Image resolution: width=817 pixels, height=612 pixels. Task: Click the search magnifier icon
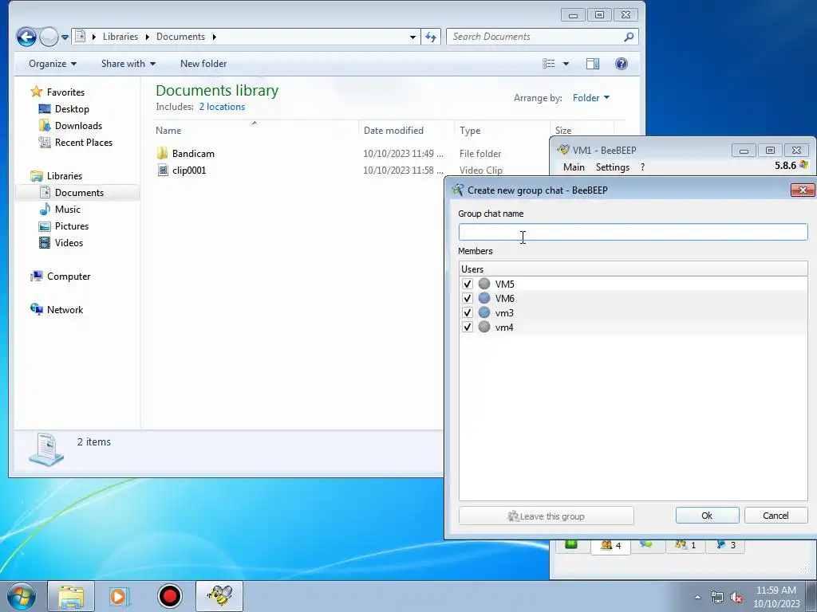tap(629, 37)
